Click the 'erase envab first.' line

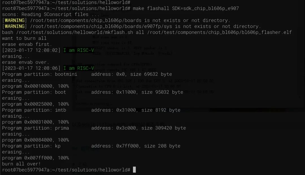point(27,44)
